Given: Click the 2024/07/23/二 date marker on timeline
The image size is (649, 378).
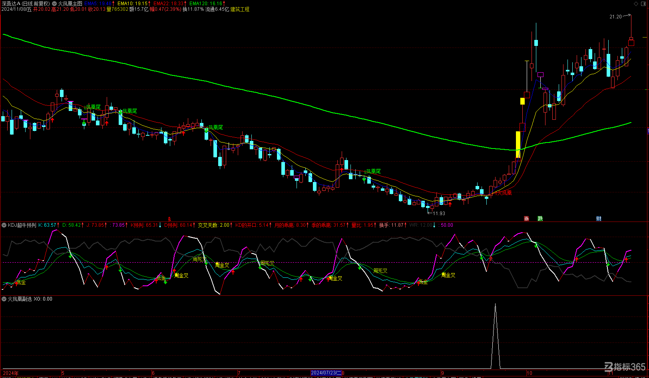Looking at the screenshot, I should [x=326, y=373].
